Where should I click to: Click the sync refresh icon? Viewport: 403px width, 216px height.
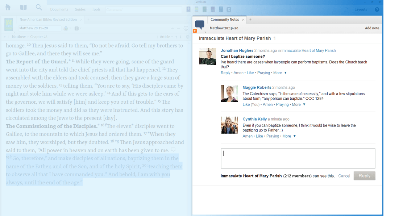[x=346, y=9]
